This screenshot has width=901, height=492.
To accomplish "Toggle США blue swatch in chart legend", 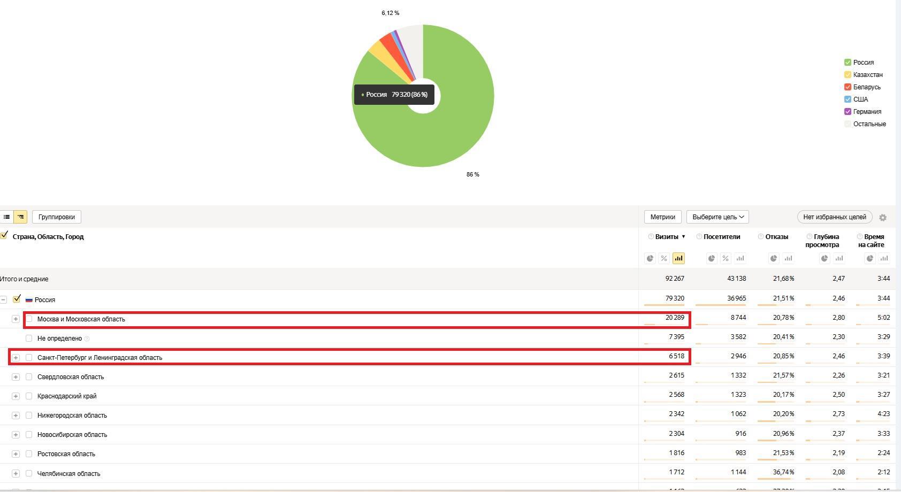I will pos(847,99).
